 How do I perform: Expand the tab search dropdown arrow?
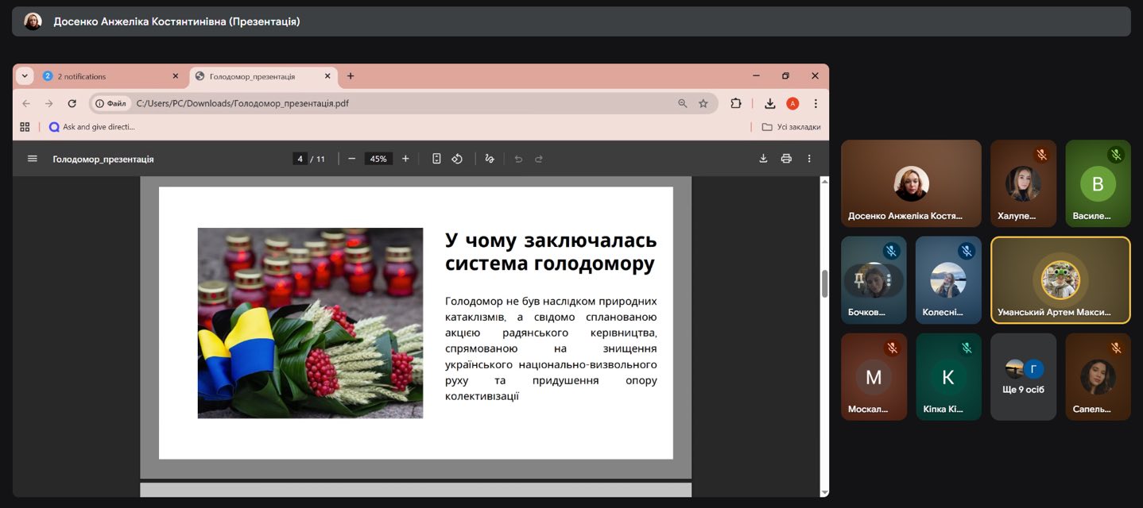tap(25, 76)
